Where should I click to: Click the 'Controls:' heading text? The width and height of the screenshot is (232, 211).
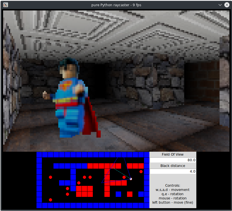point(173,186)
